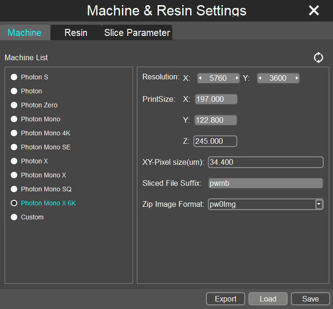The image size is (333, 309).
Task: Select Photon Mono 4K radio option
Action: [14, 133]
